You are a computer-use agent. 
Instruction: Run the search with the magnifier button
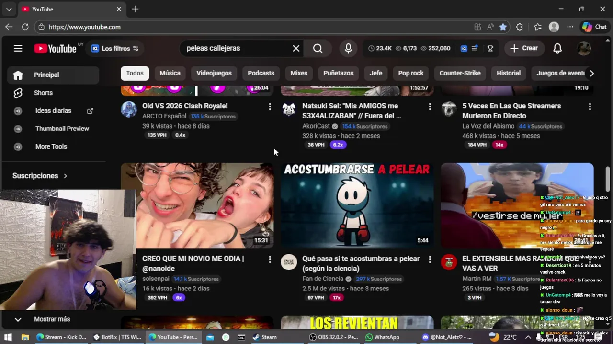pyautogui.click(x=318, y=48)
